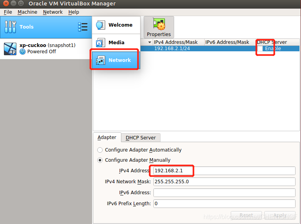Select the xp-cuckoo (snapshot1) machine name
The image size is (301, 224).
tap(47, 45)
